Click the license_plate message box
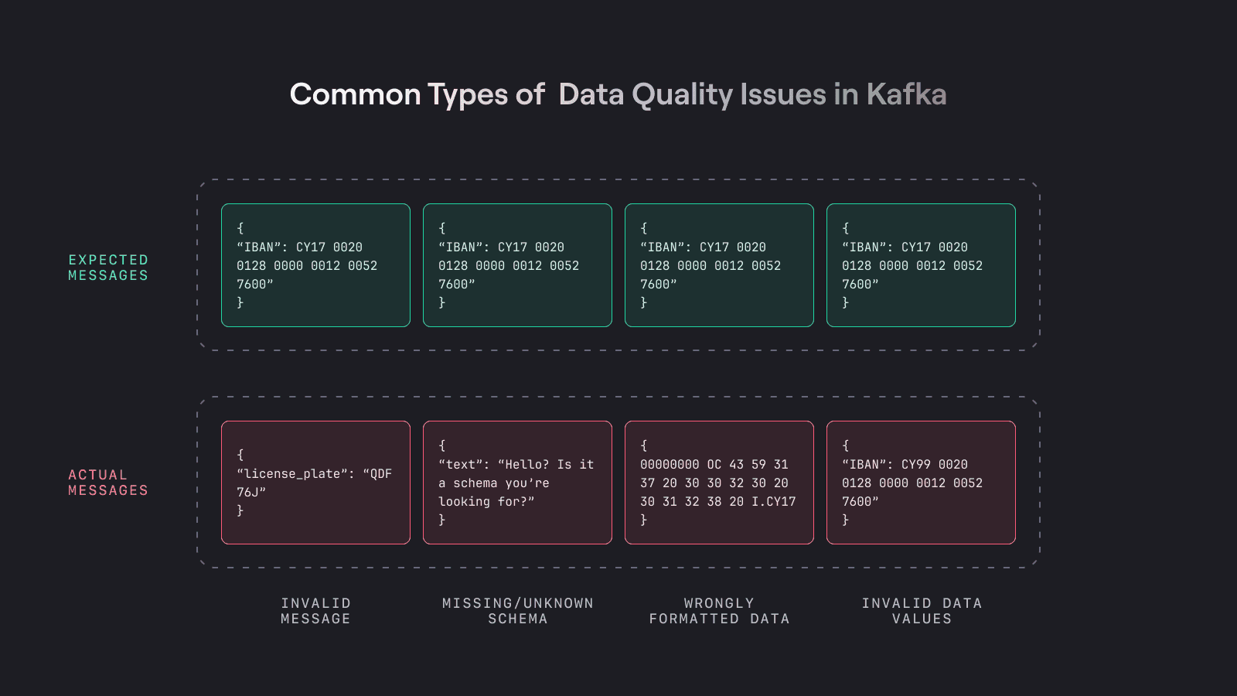 pos(315,483)
